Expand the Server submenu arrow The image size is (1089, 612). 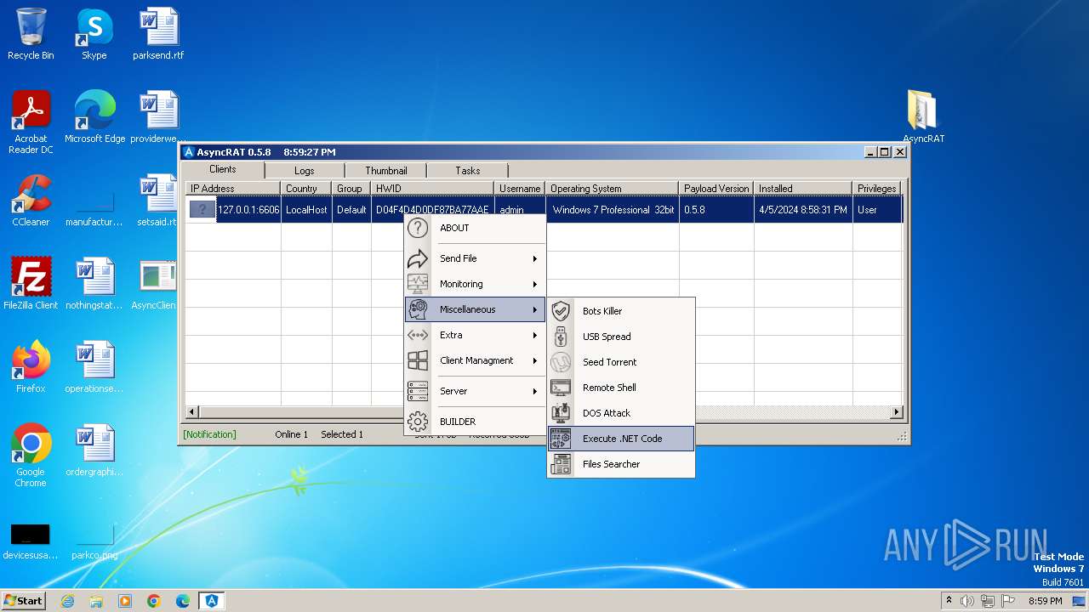[x=535, y=391]
